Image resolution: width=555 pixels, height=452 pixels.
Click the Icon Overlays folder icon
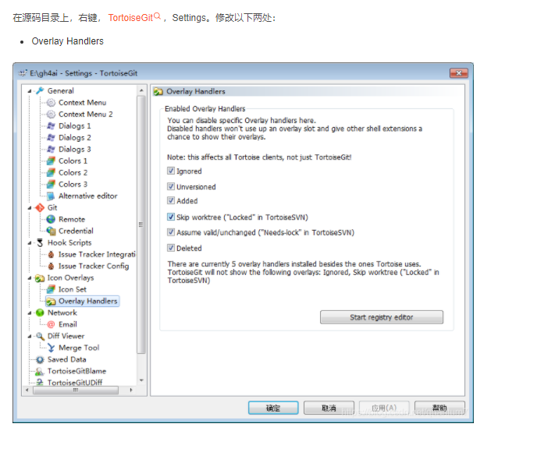(40, 278)
